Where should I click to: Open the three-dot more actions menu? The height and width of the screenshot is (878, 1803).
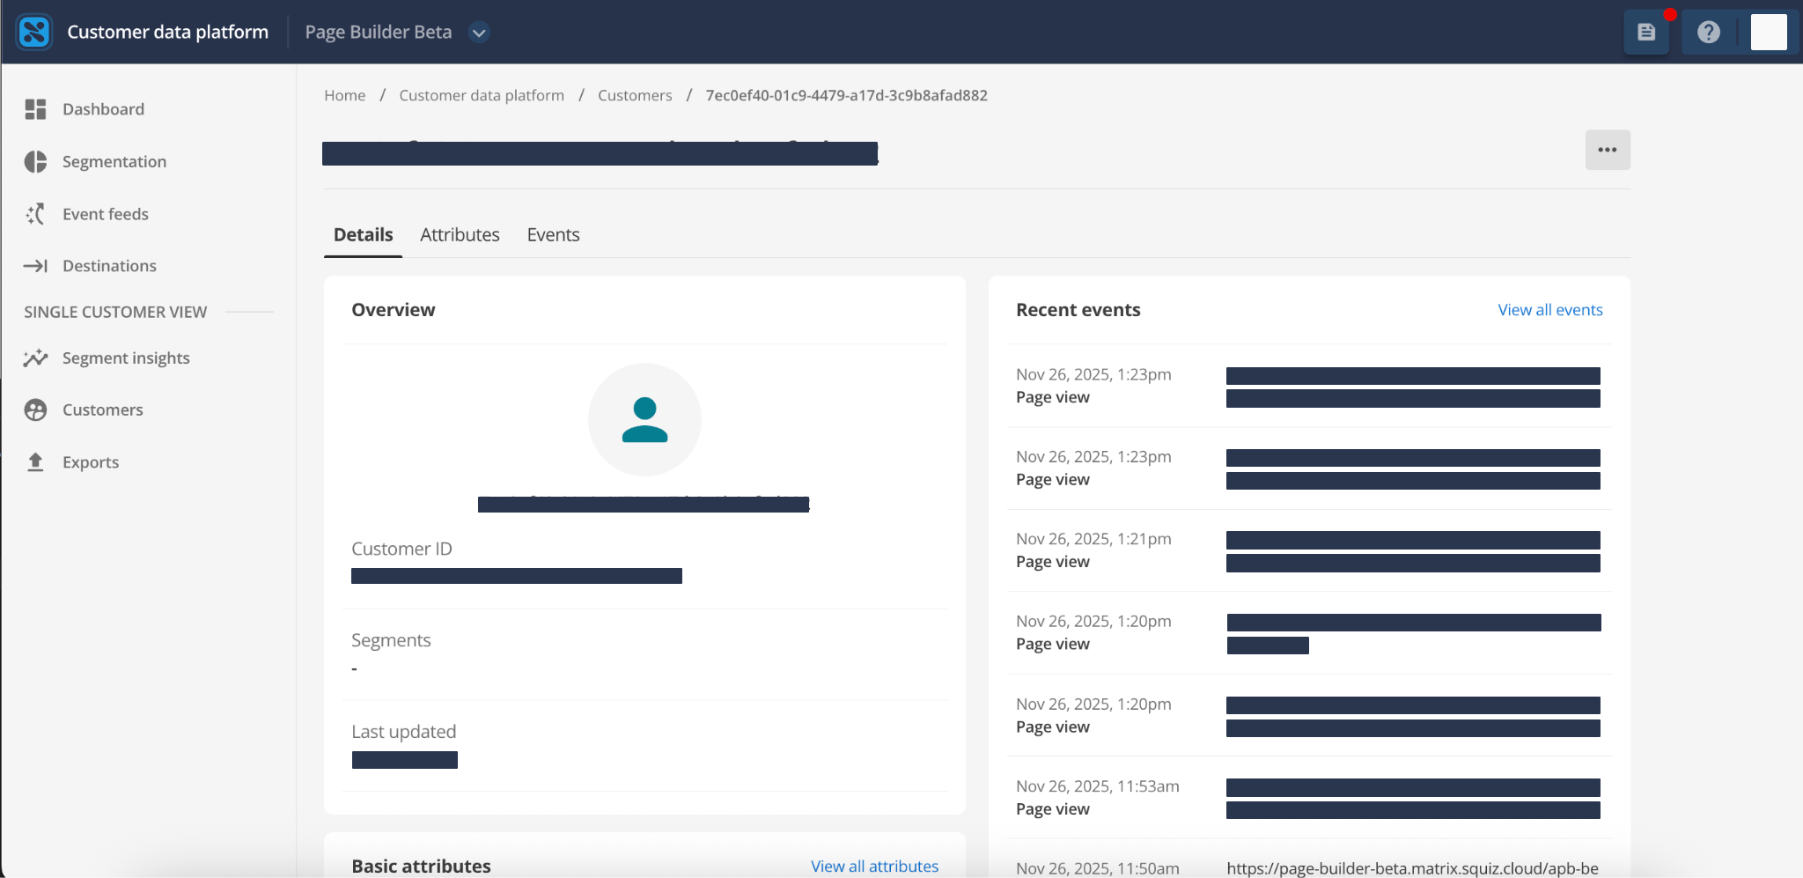[x=1607, y=150]
